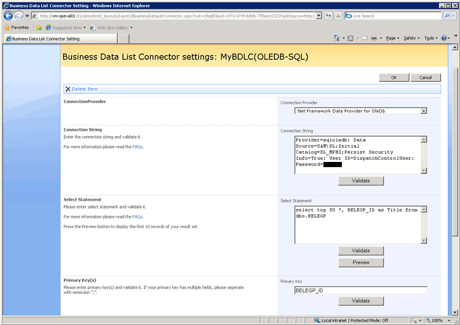Click the Cancel button
The width and height of the screenshot is (460, 325).
click(x=425, y=77)
